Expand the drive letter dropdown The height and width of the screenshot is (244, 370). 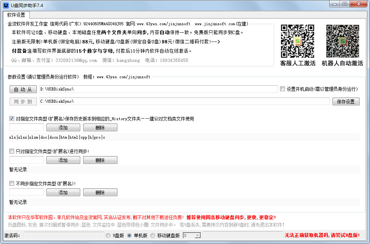click(x=197, y=235)
